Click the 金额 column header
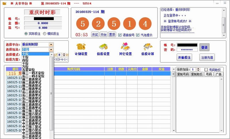 [145, 69]
